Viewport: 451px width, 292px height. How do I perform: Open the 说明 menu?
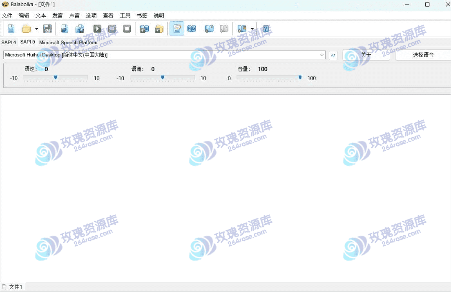coord(159,16)
